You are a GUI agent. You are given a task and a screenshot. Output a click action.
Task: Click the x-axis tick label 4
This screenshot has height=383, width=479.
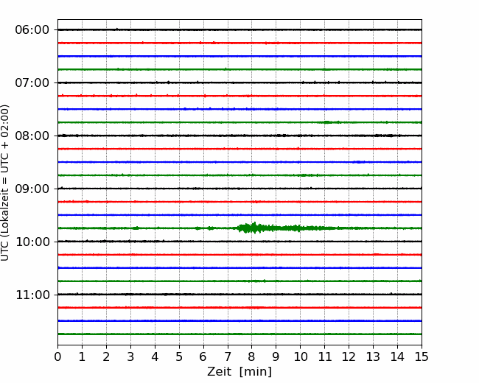point(155,356)
